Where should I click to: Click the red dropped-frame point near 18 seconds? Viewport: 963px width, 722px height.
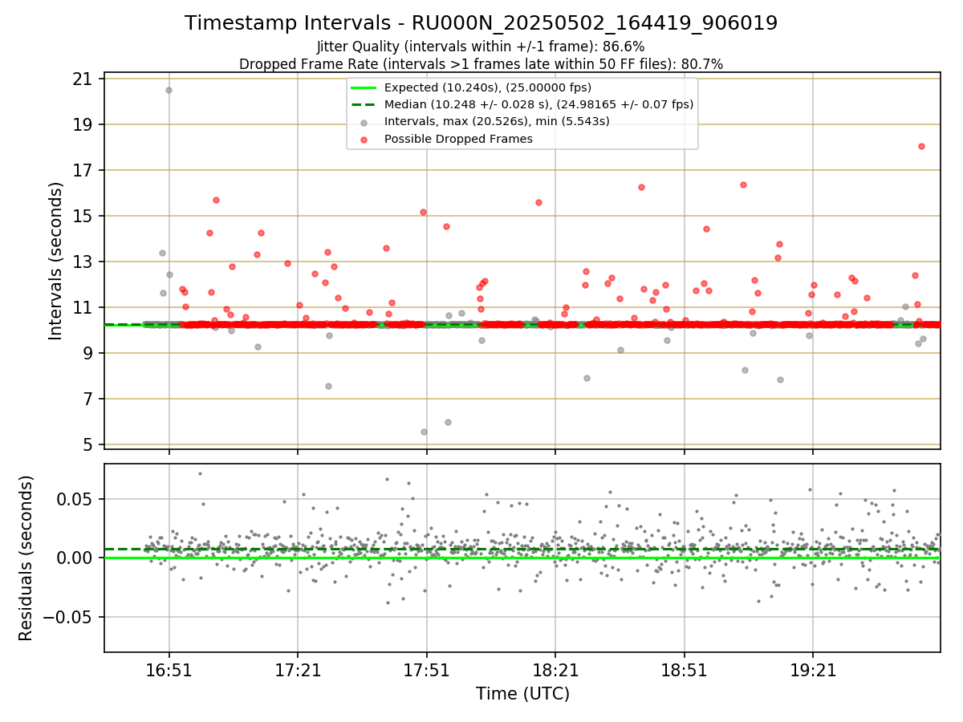click(x=921, y=146)
